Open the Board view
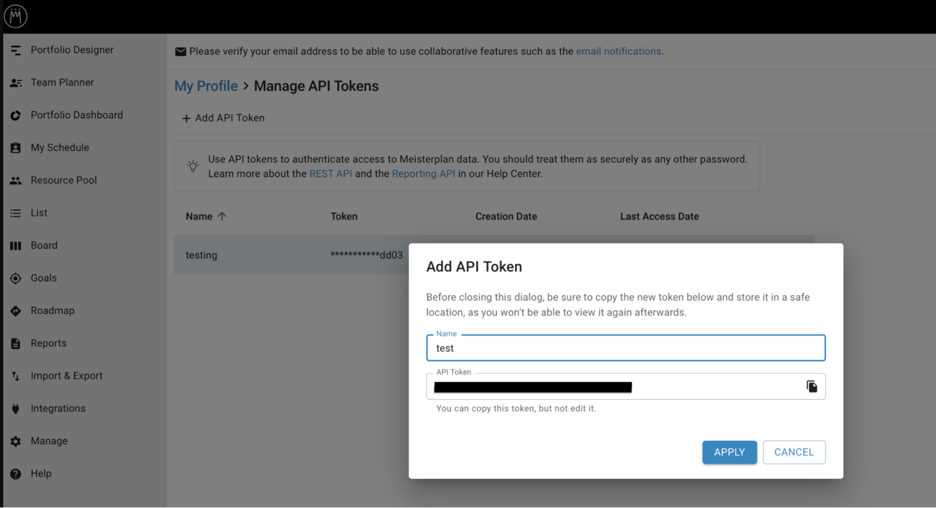Image resolution: width=936 pixels, height=508 pixels. (x=44, y=245)
